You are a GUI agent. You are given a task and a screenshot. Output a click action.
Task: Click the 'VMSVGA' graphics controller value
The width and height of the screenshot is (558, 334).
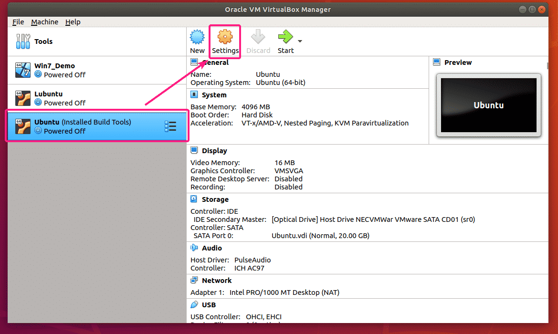(x=289, y=171)
